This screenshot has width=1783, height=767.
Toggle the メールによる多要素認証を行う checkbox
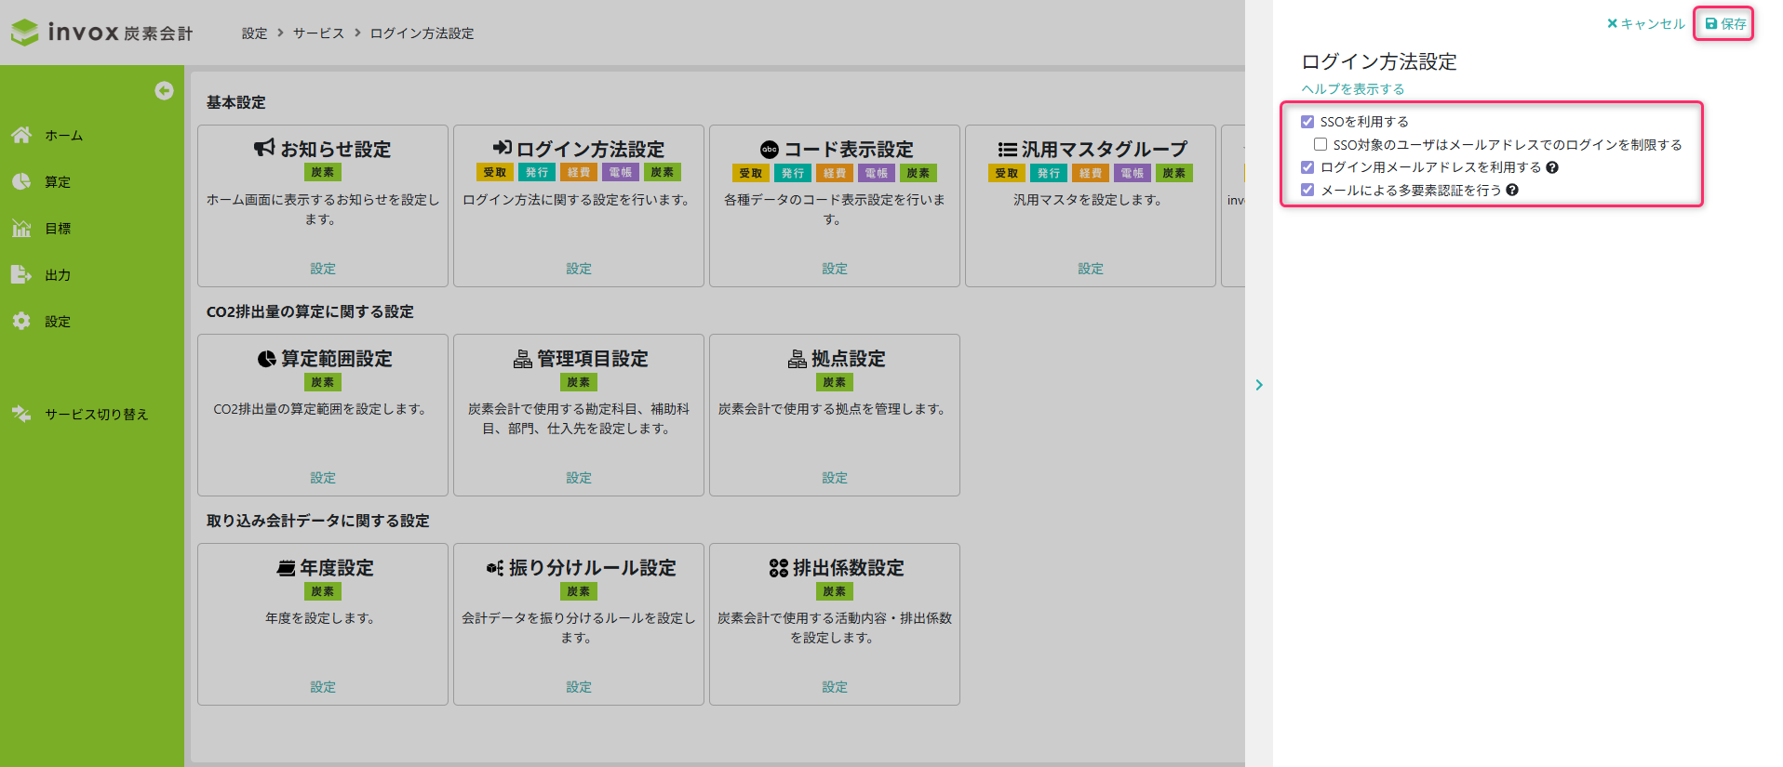click(1307, 190)
